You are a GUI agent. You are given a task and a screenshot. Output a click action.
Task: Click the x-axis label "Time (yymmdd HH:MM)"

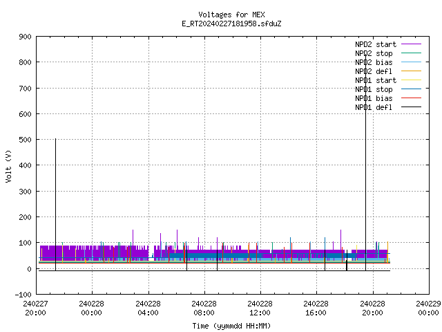click(x=231, y=326)
